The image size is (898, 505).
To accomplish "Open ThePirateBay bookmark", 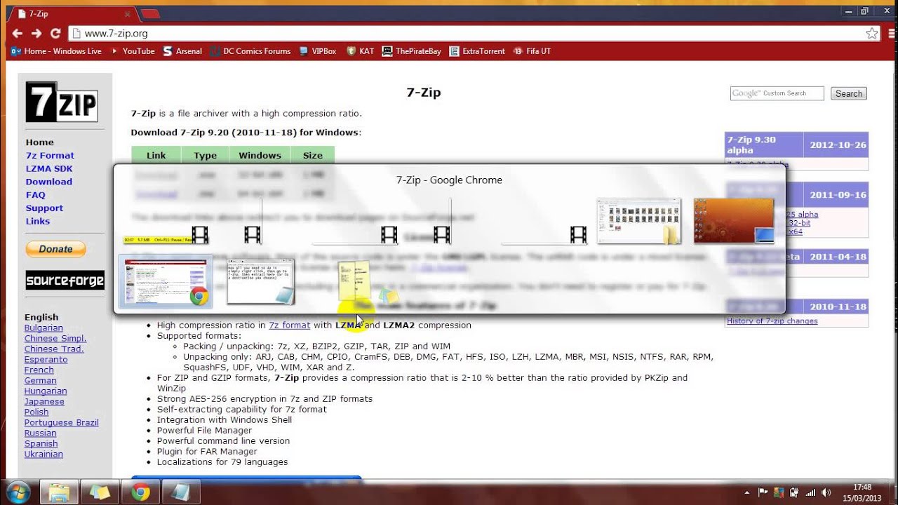I will tap(412, 51).
